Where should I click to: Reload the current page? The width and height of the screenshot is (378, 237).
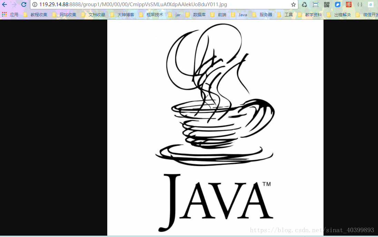tap(23, 4)
